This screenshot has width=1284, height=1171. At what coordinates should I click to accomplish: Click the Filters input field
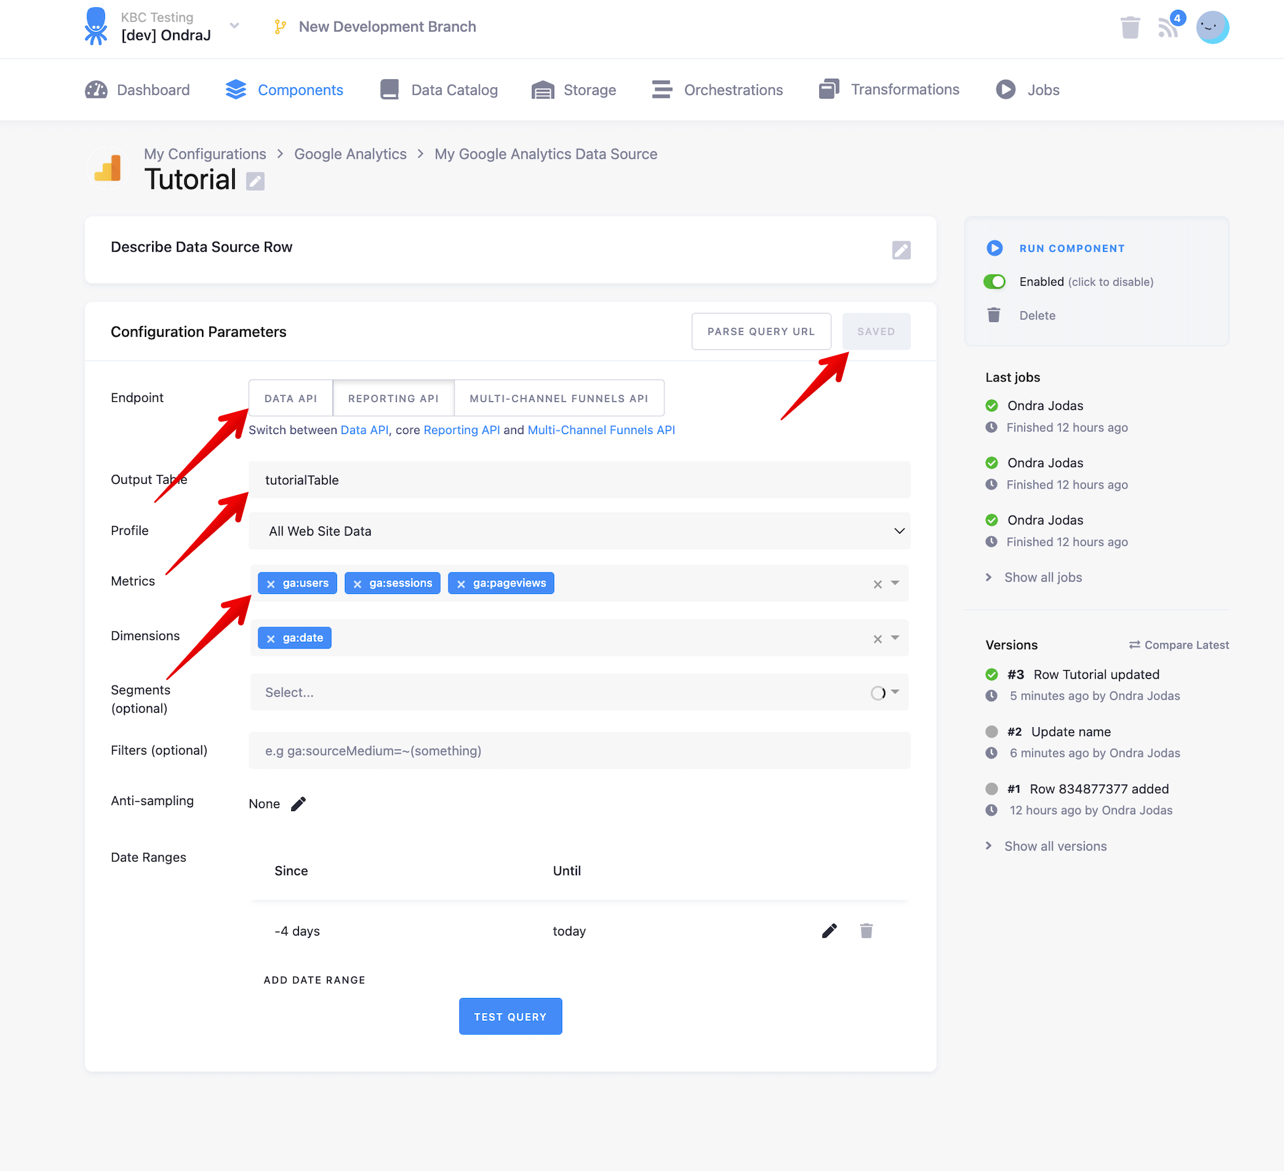click(580, 751)
